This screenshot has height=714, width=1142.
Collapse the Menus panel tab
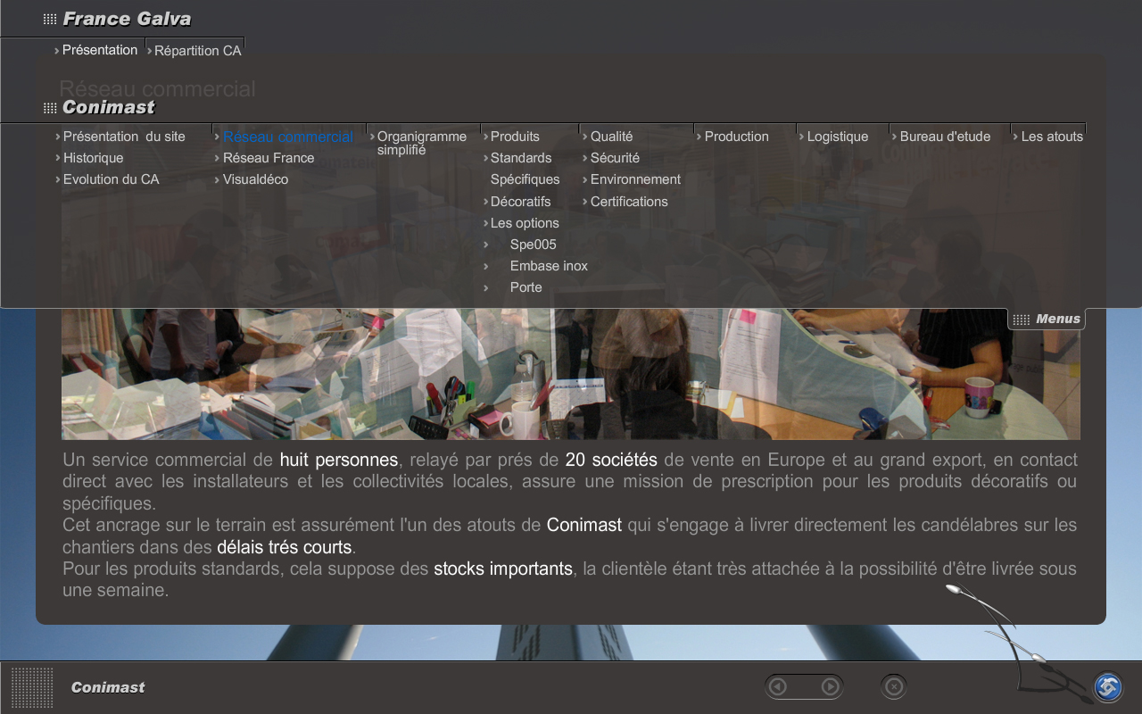pos(1057,320)
